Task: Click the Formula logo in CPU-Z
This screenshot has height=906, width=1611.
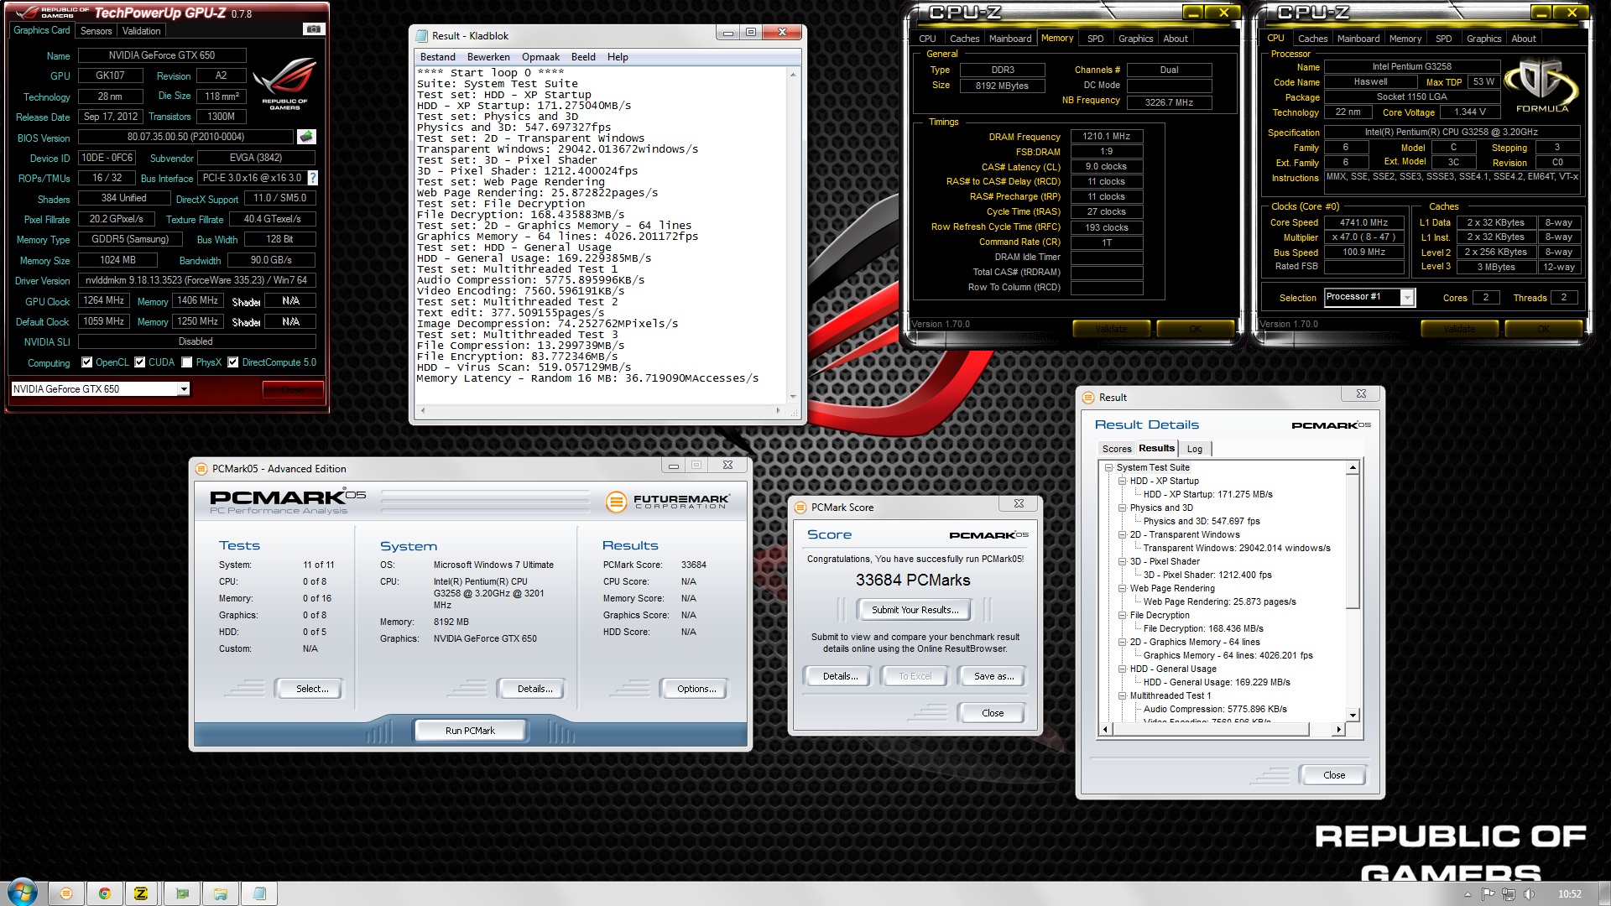Action: click(1541, 86)
